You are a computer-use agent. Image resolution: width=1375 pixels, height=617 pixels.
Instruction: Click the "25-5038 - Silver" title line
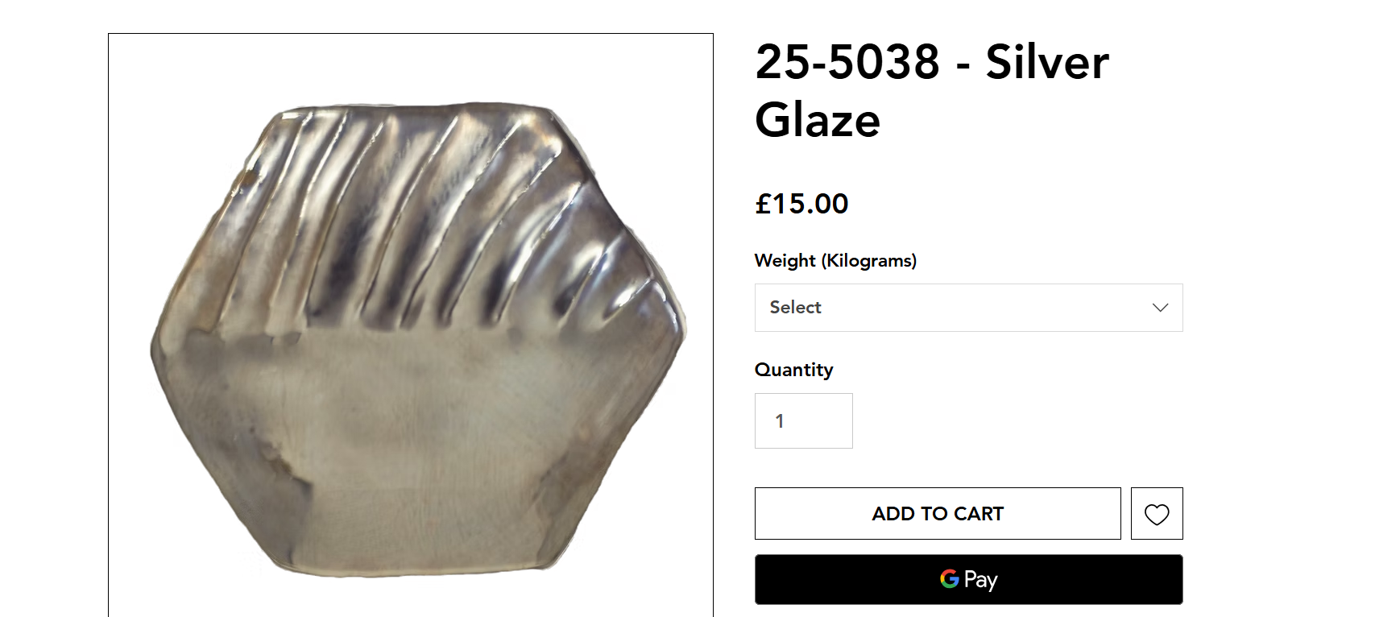point(931,62)
